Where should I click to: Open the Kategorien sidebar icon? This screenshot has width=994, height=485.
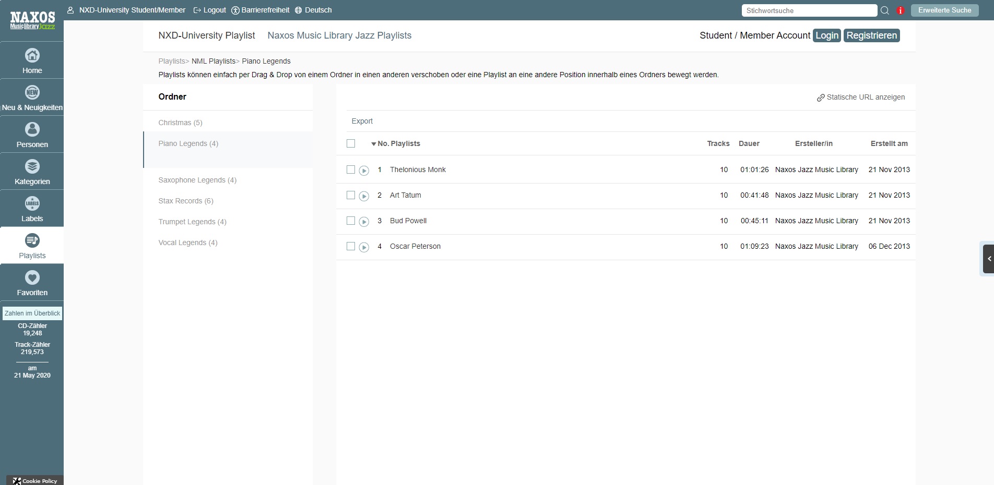tap(32, 167)
